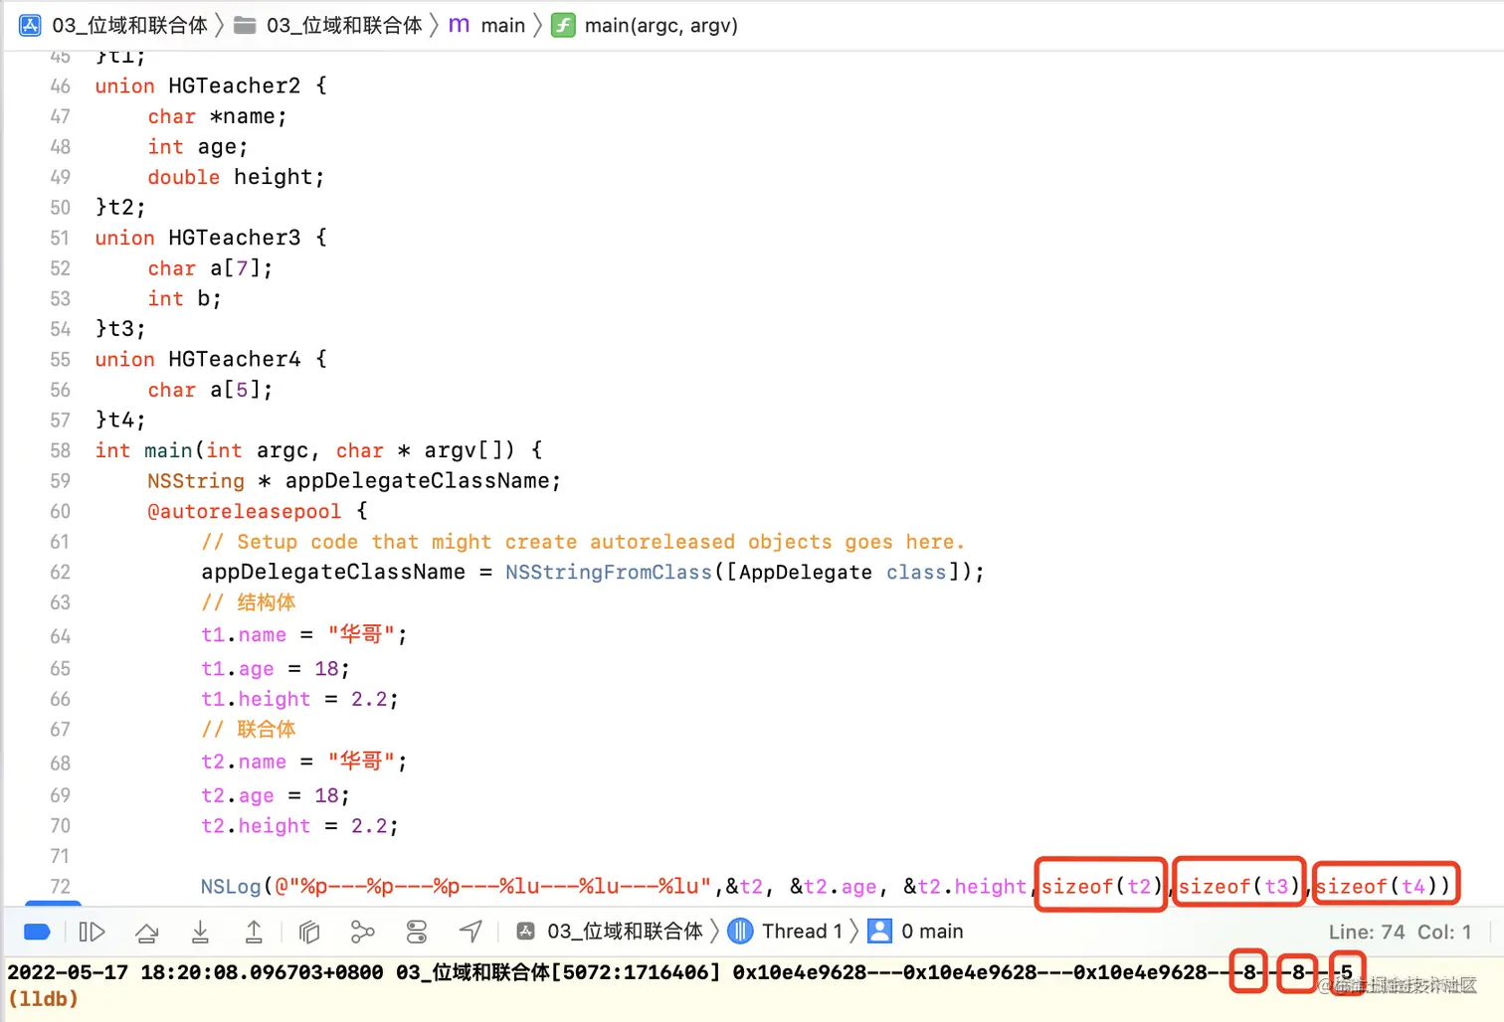Click the text 'double height;'
This screenshot has height=1022, width=1504.
[236, 177]
